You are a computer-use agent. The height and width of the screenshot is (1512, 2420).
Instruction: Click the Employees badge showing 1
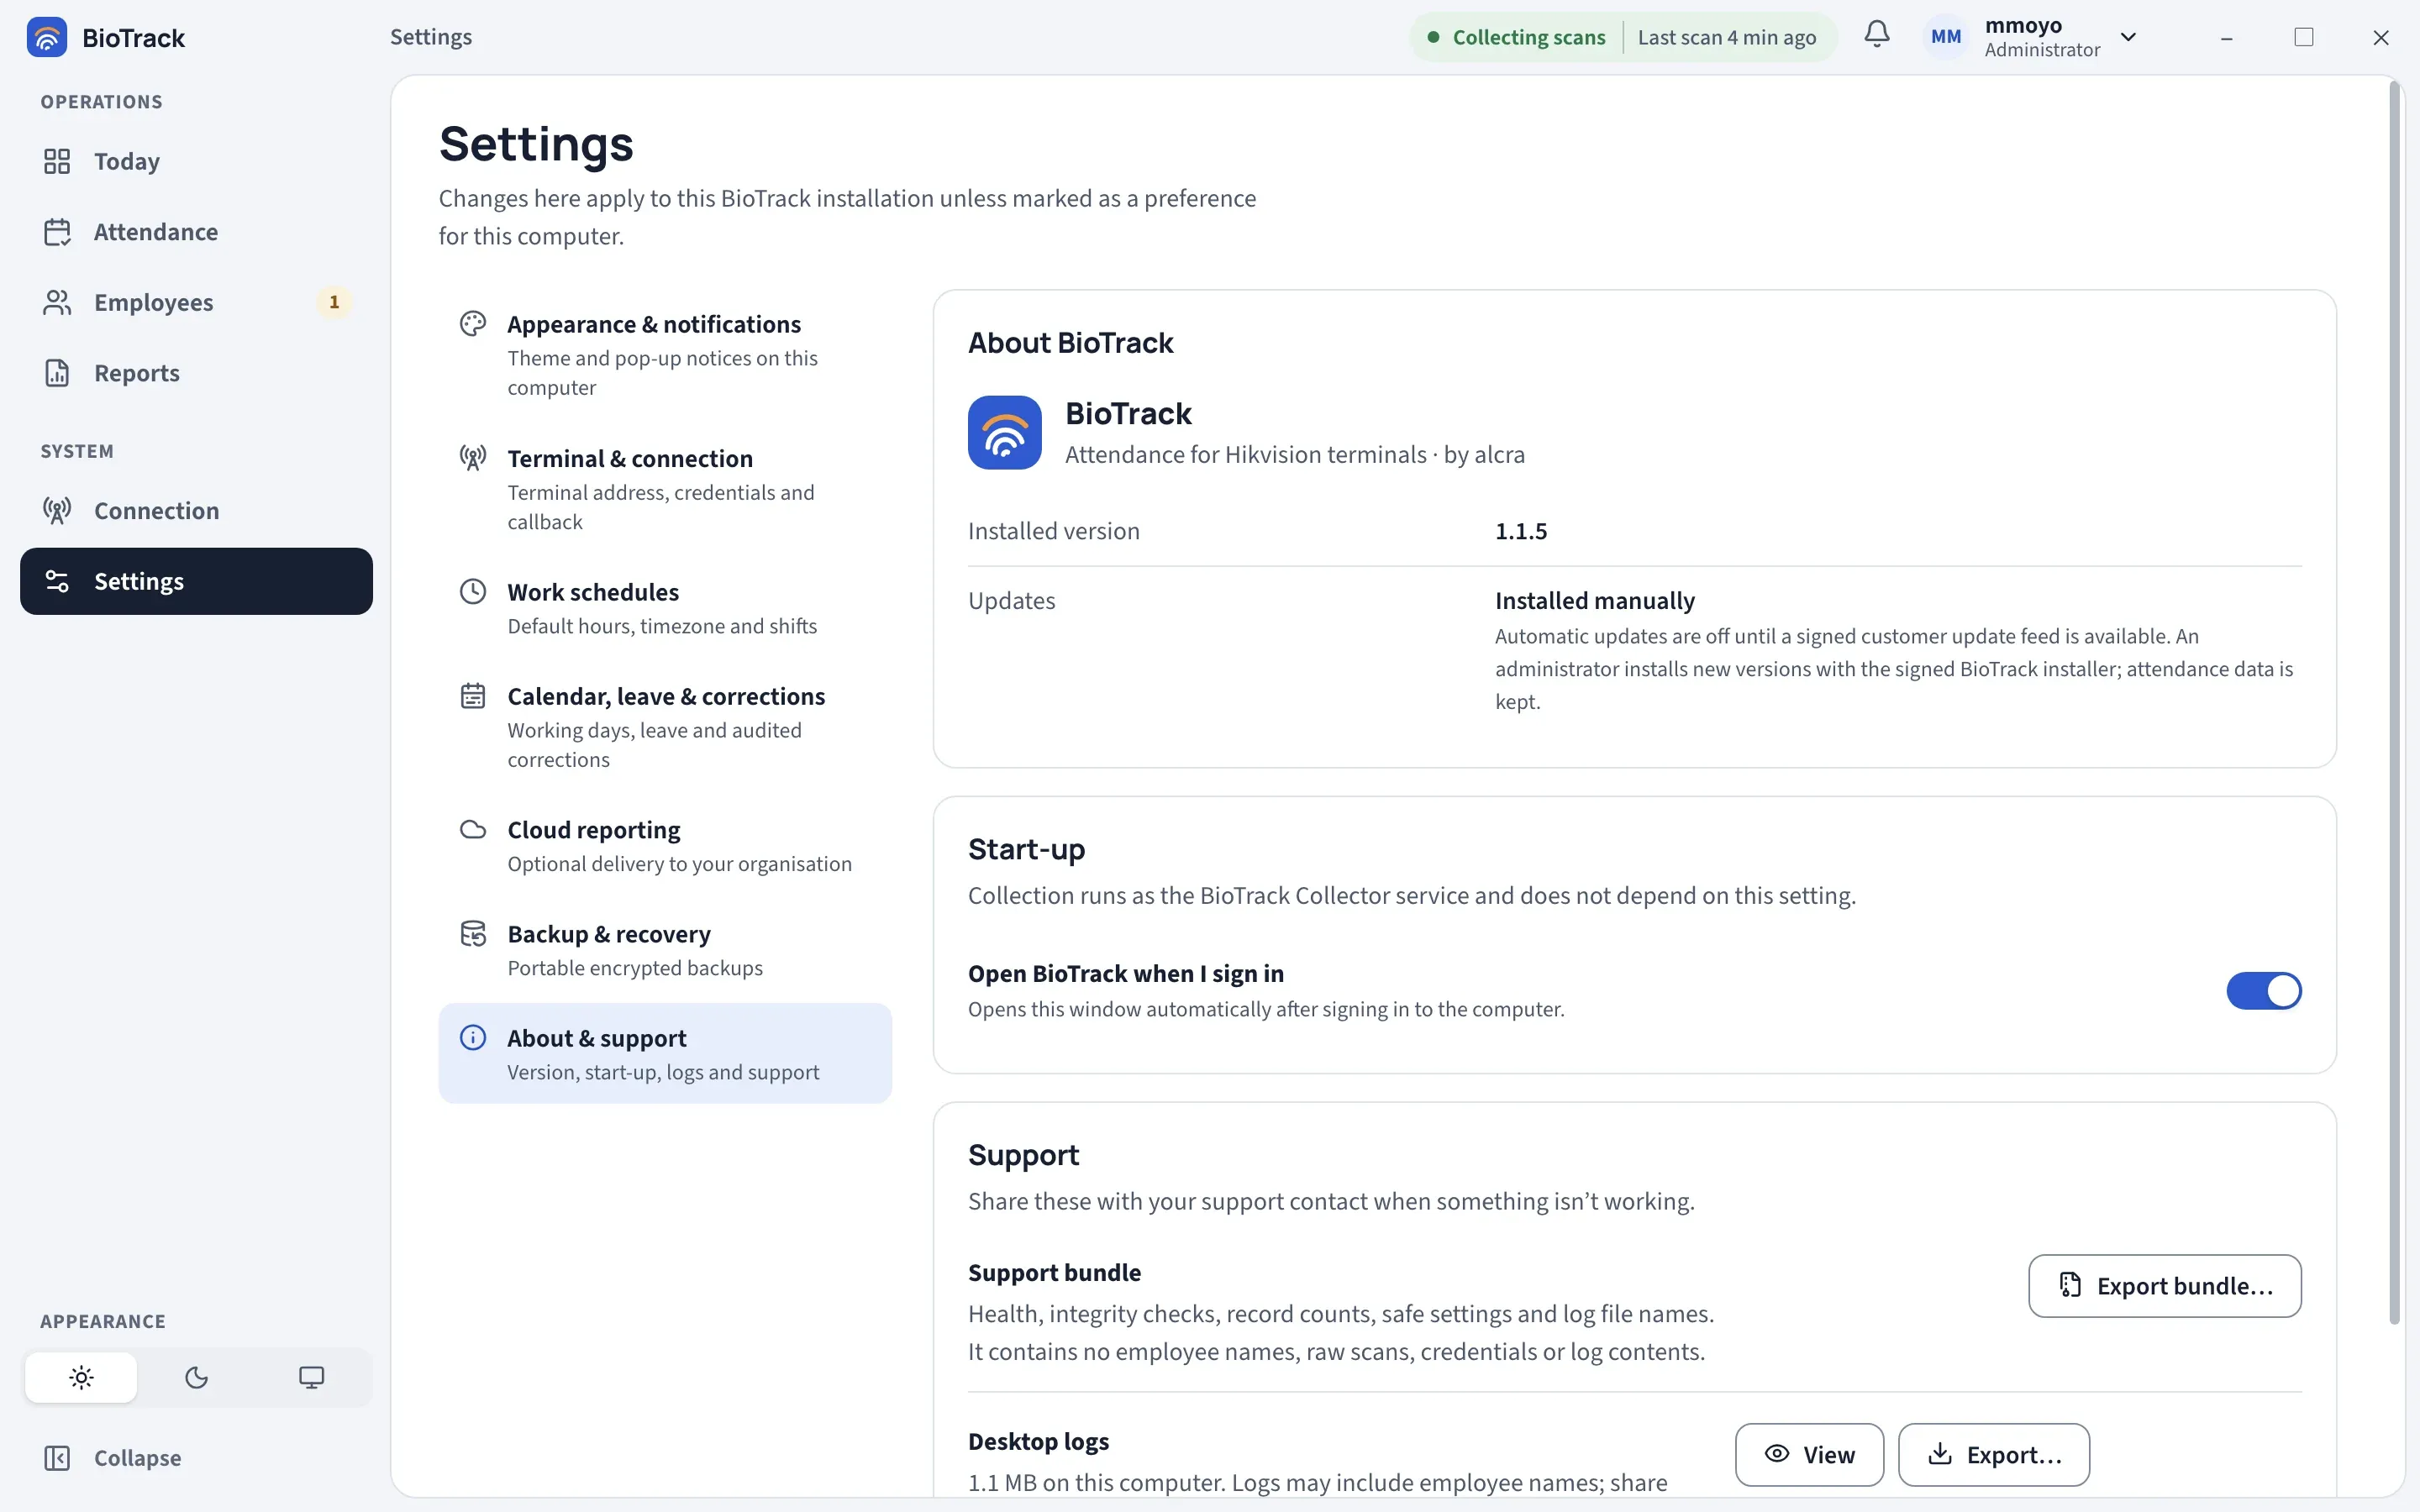pyautogui.click(x=334, y=302)
